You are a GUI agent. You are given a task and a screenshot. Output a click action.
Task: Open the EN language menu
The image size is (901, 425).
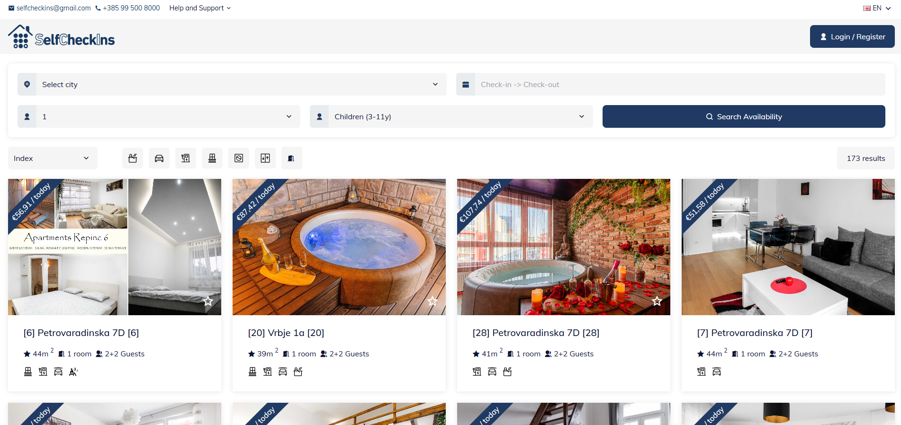[877, 8]
